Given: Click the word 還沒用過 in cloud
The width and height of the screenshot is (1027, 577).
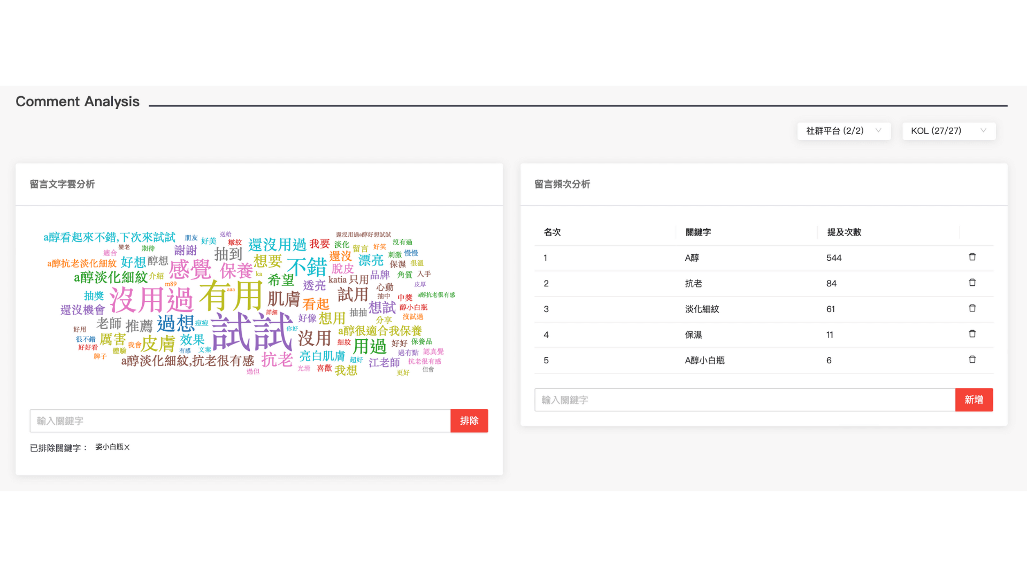Looking at the screenshot, I should pyautogui.click(x=277, y=245).
